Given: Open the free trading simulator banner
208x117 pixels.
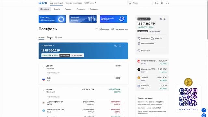Looking at the screenshot, I should [x=83, y=19].
